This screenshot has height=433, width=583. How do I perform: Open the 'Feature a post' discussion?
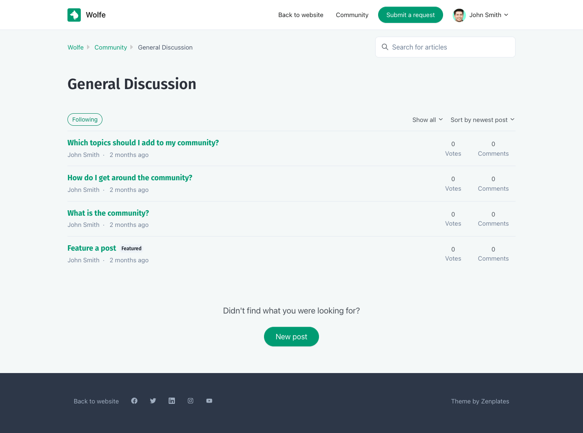(92, 248)
